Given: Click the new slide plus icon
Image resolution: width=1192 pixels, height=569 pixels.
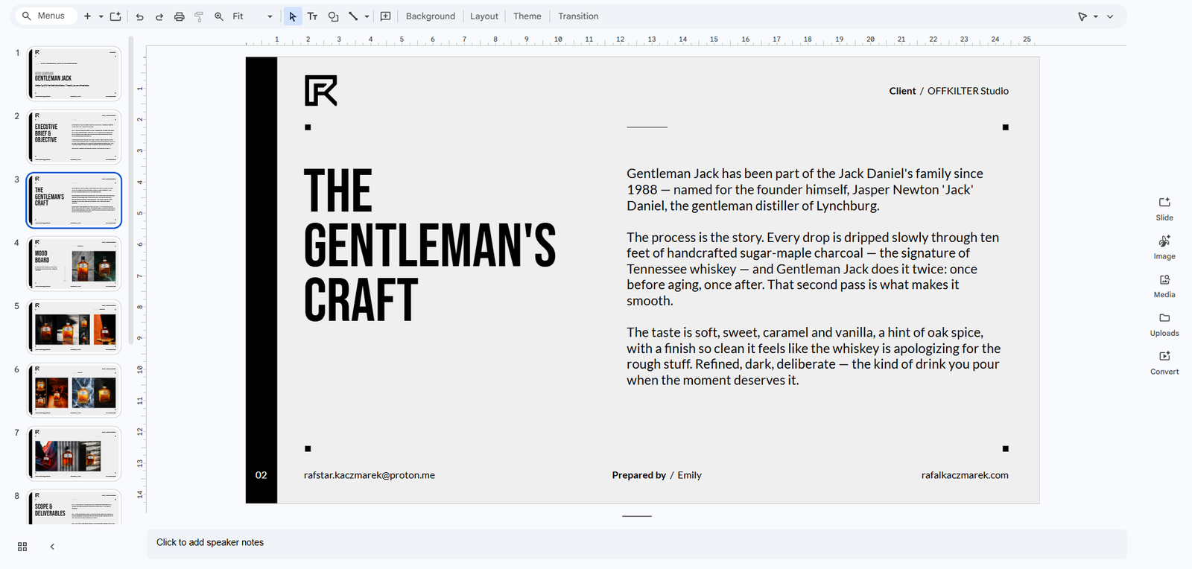Looking at the screenshot, I should point(87,16).
